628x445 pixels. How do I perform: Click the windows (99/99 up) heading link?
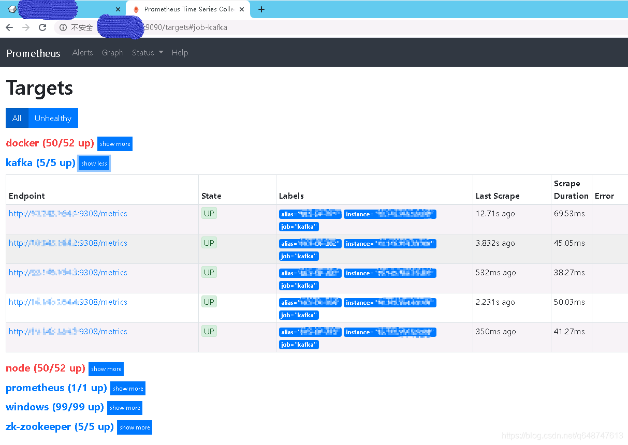click(55, 407)
